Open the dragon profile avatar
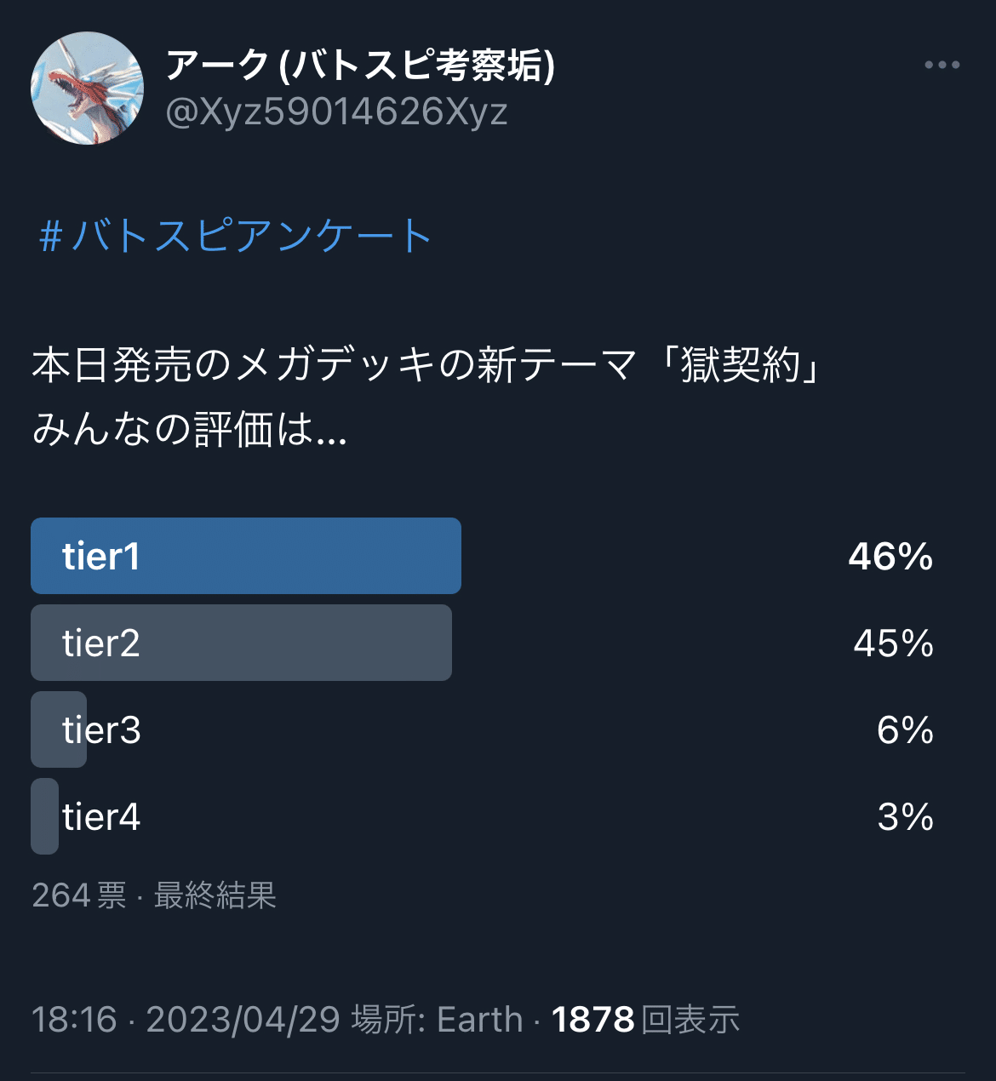This screenshot has width=996, height=1081. (87, 88)
